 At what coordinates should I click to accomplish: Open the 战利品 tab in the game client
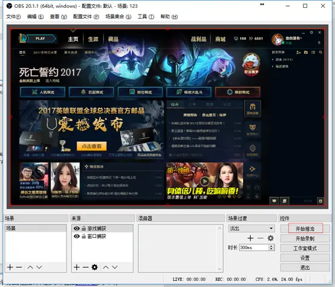click(x=198, y=39)
